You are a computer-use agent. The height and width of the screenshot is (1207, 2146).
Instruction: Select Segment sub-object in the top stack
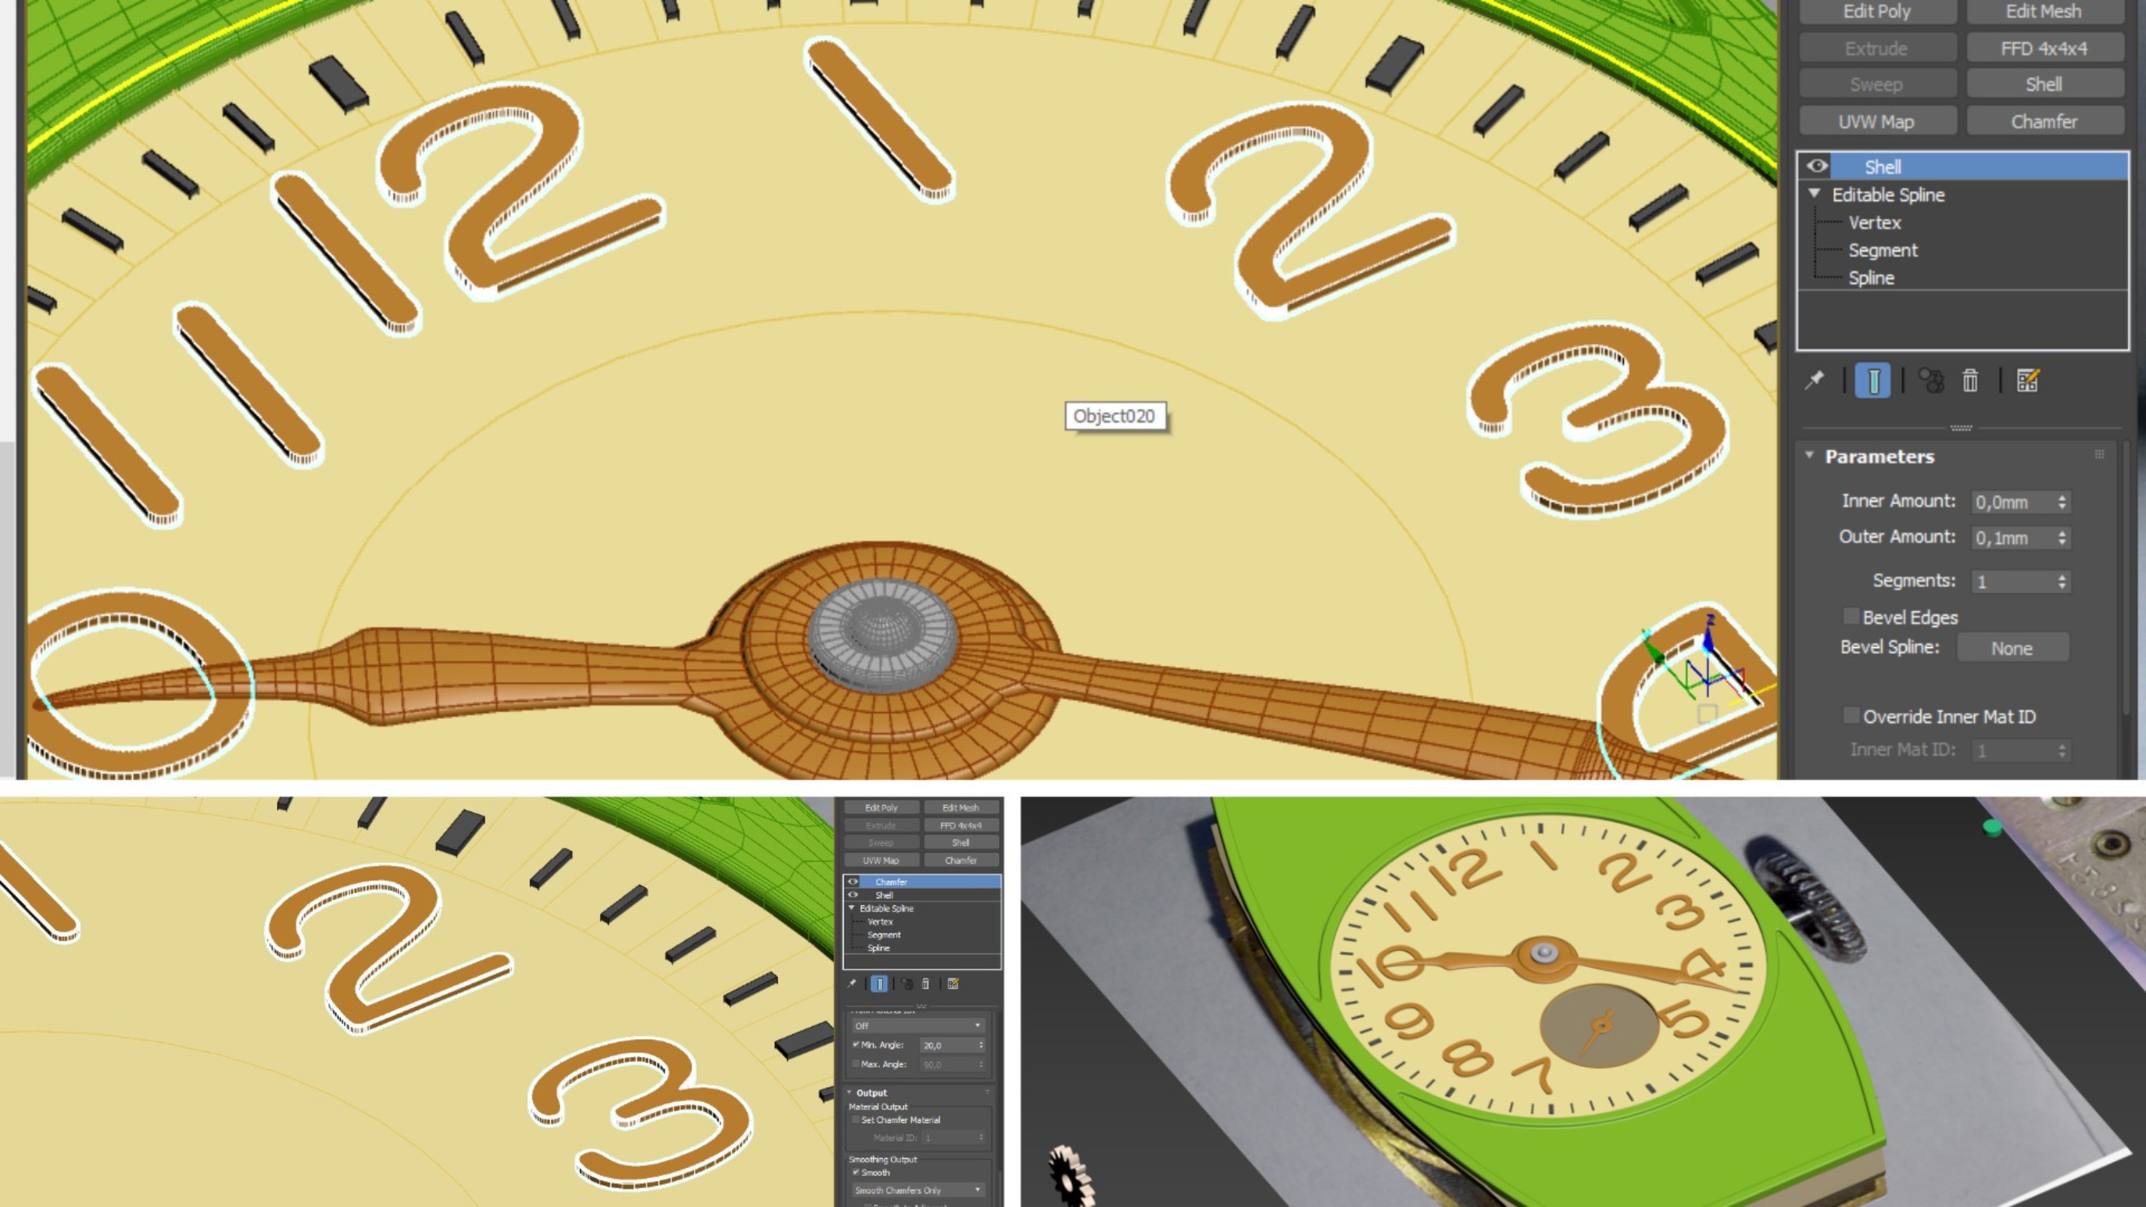click(x=1883, y=250)
